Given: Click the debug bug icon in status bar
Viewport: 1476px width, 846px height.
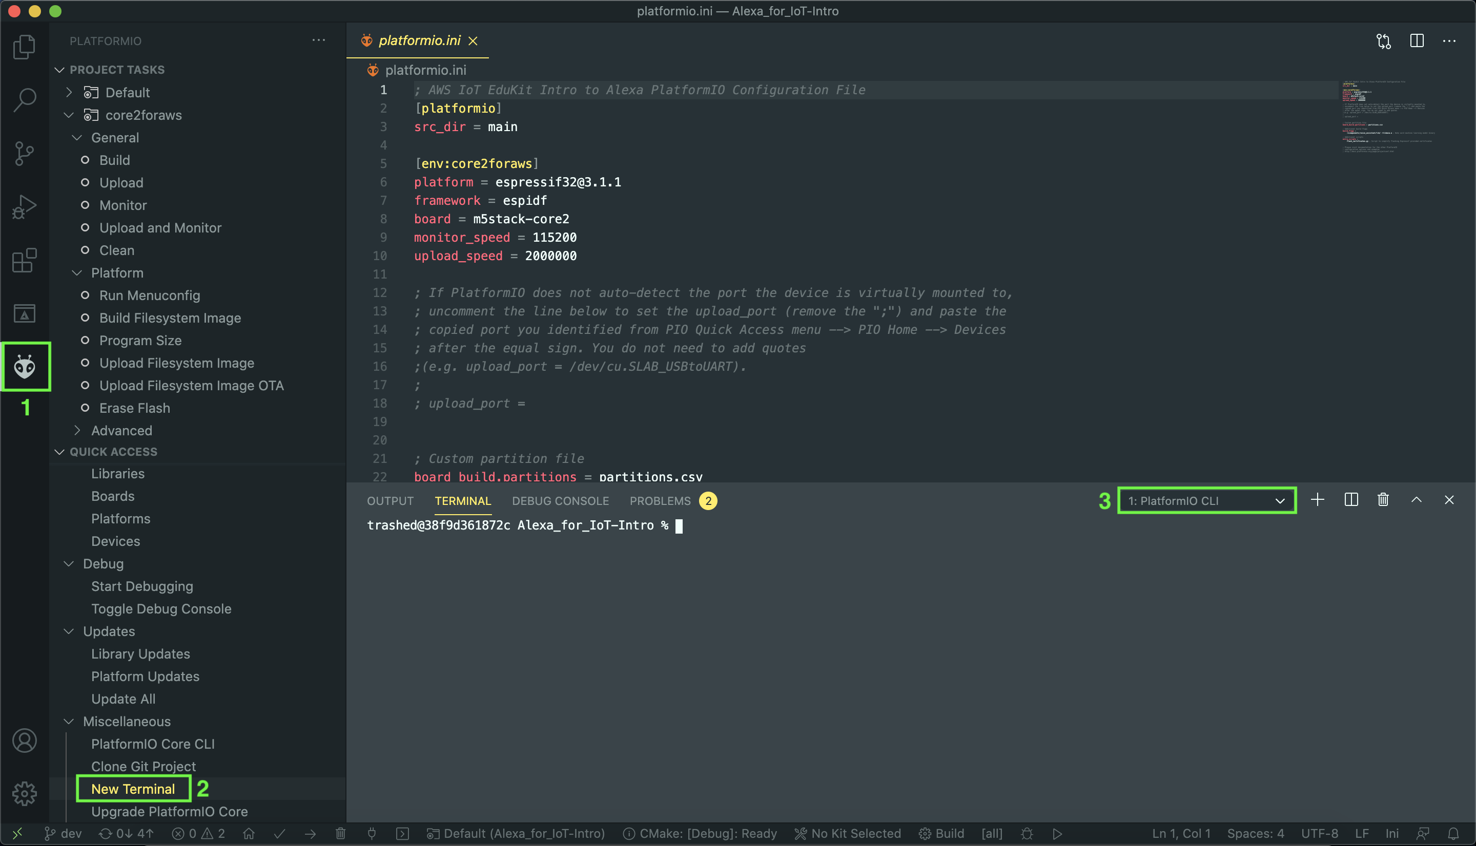Looking at the screenshot, I should (x=1027, y=834).
